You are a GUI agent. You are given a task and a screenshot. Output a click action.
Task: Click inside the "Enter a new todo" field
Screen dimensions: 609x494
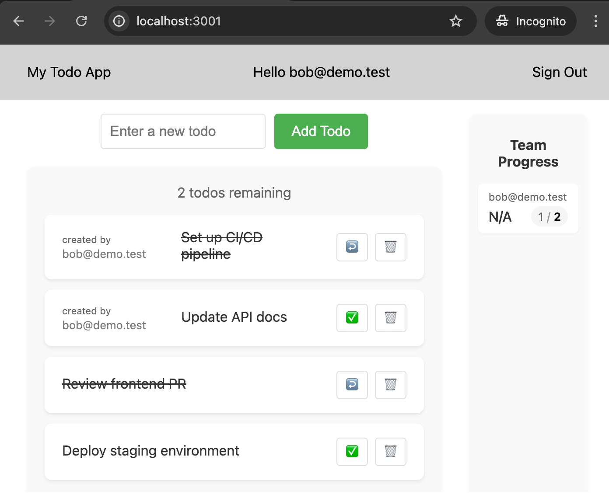pyautogui.click(x=183, y=131)
